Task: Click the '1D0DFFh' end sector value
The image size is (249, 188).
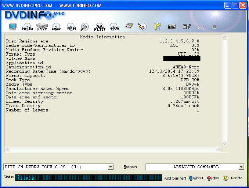Action: pos(190,97)
